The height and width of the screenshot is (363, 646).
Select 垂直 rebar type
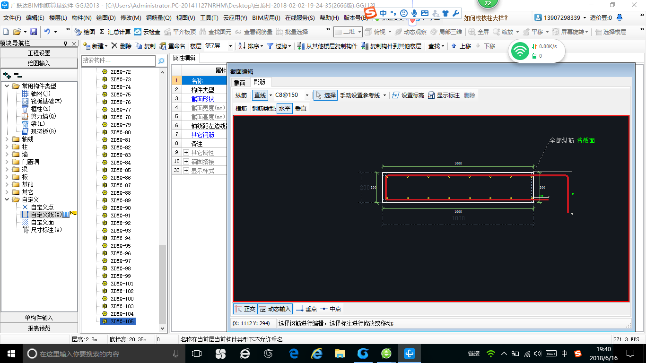pos(301,108)
